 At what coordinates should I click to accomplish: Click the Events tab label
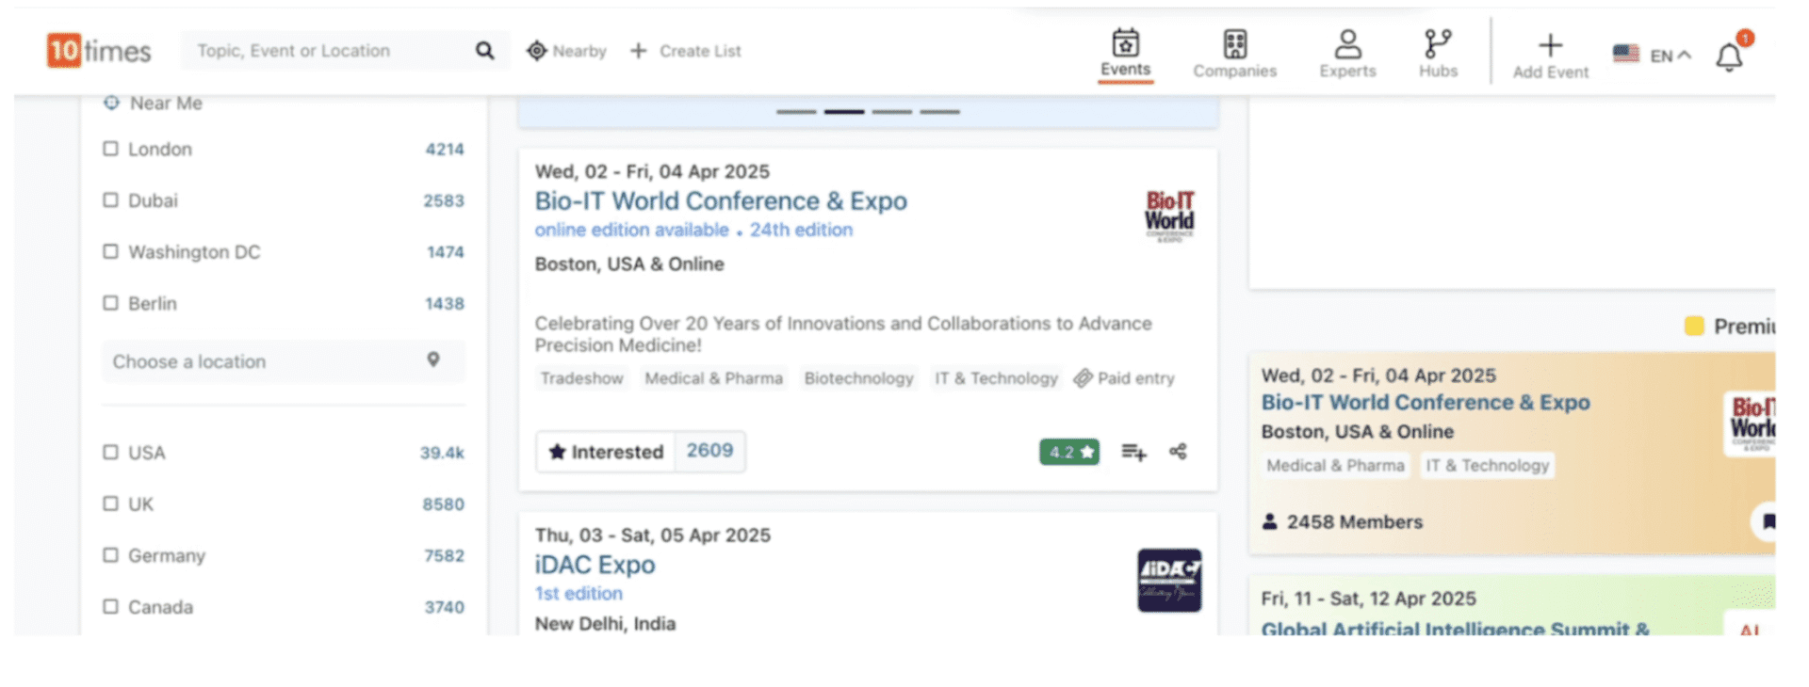pyautogui.click(x=1126, y=69)
